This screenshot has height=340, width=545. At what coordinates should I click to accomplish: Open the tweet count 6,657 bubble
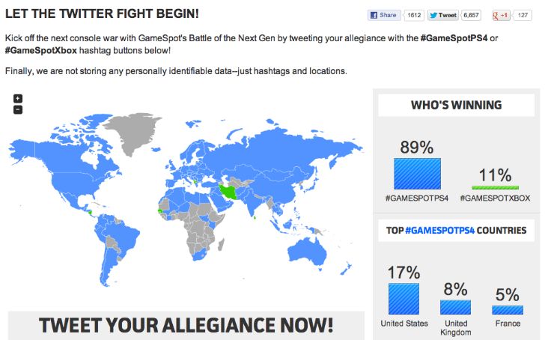471,15
